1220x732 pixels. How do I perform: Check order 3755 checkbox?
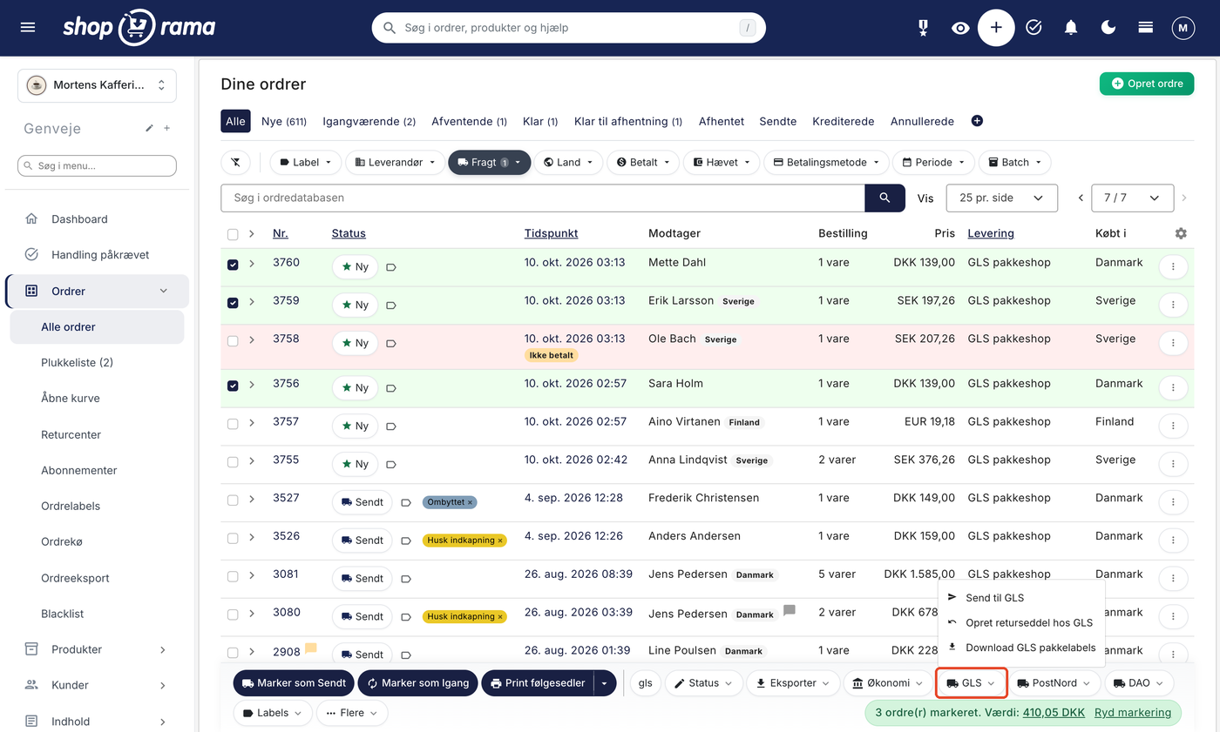click(233, 462)
